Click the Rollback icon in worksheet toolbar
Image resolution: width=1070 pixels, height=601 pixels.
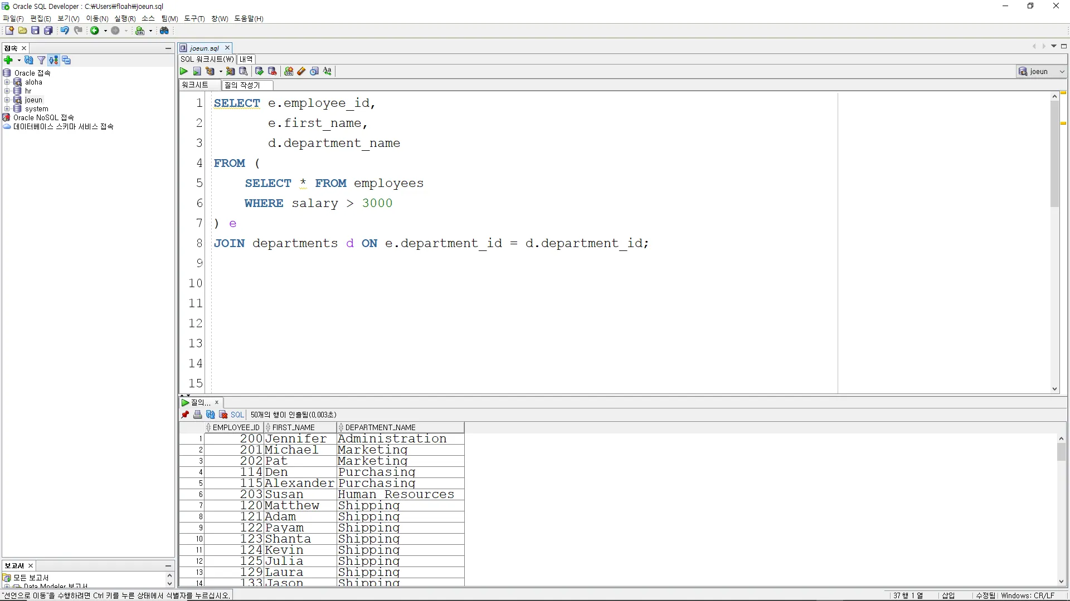(273, 71)
